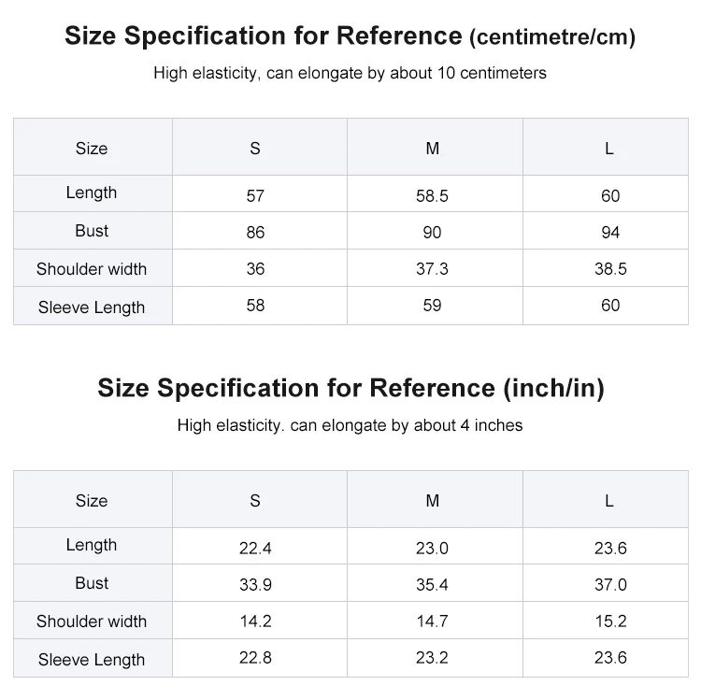The width and height of the screenshot is (701, 700).
Task: Select the 59 sleeve length cell
Action: [433, 306]
